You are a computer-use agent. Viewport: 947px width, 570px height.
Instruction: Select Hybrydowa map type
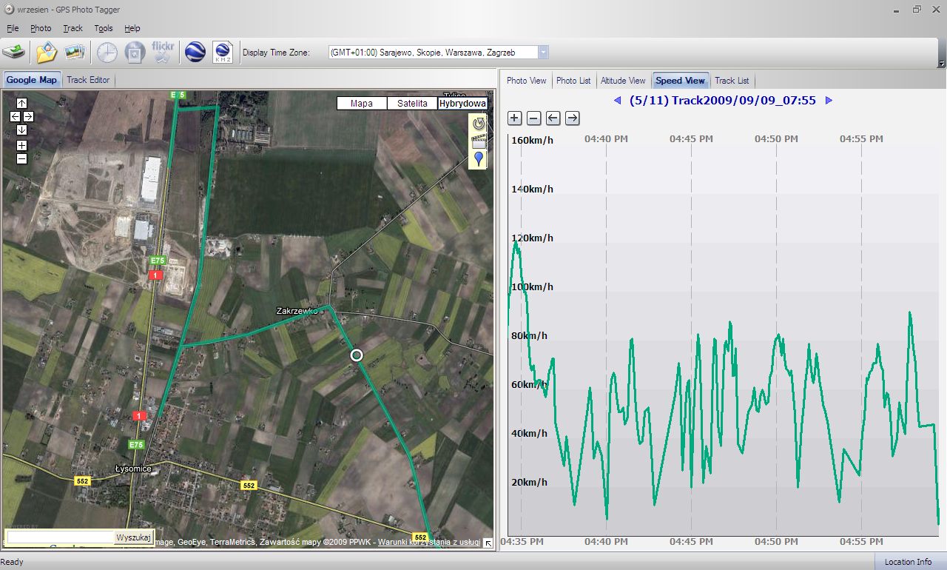click(x=462, y=104)
